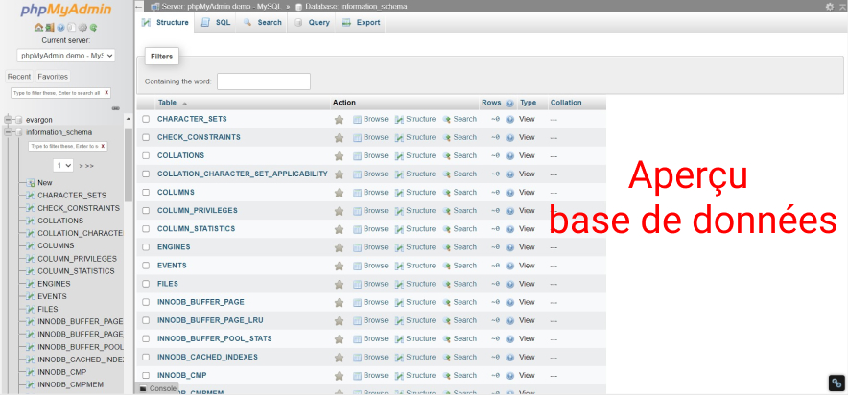Viewport: 848px width, 395px height.
Task: Tick the INNODB_CACHED_INDEXES checkbox
Action: pyautogui.click(x=146, y=358)
